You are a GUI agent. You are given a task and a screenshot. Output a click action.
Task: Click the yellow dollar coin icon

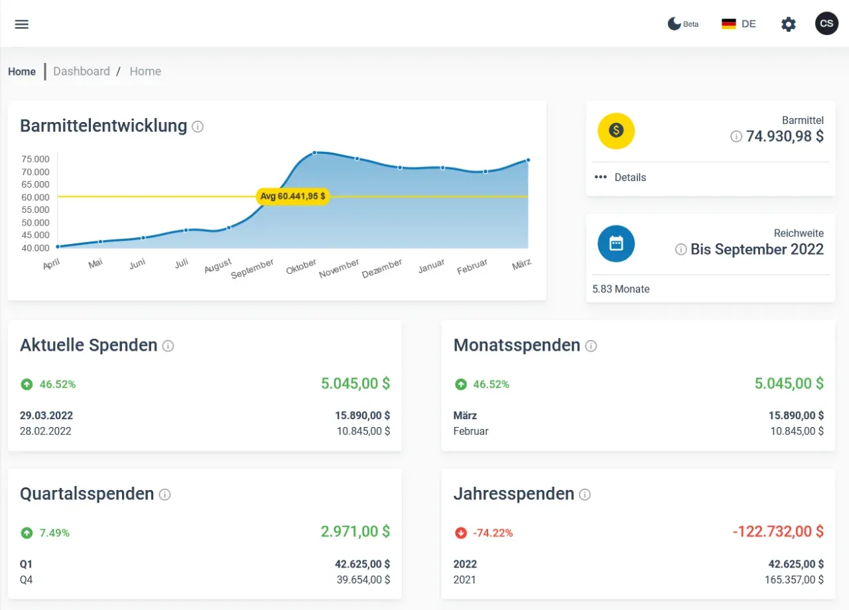[616, 131]
